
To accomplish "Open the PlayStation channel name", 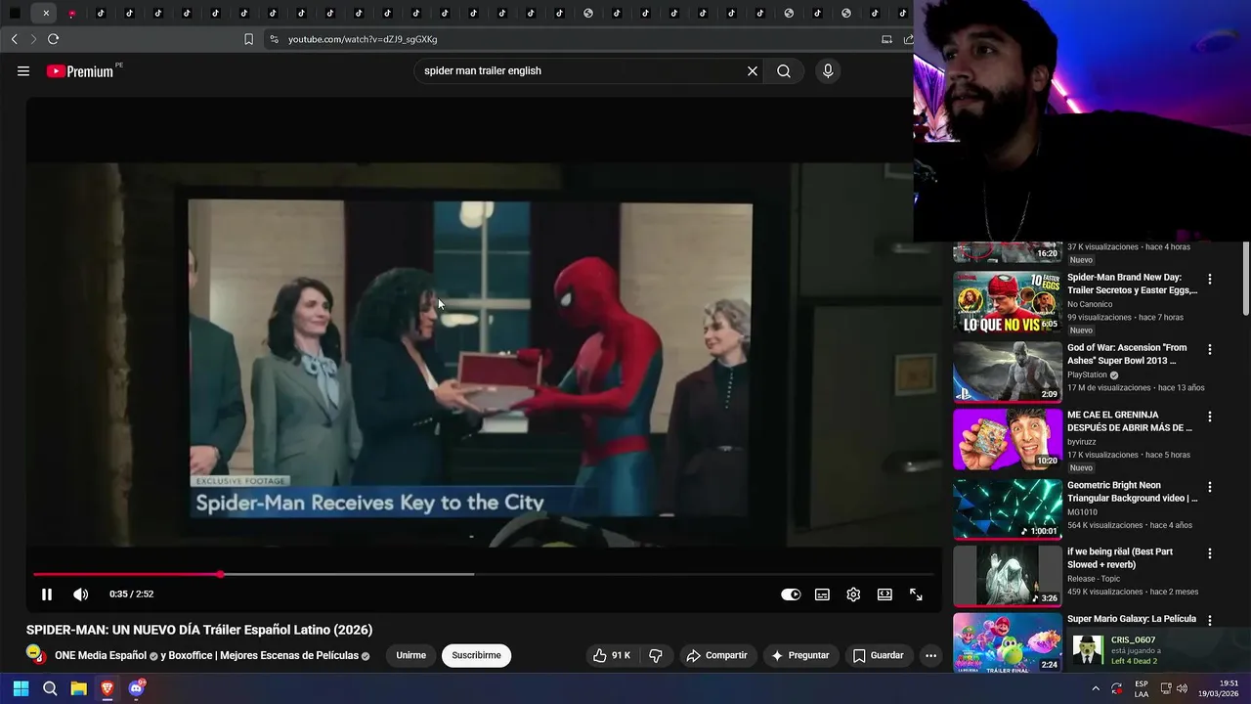I will (1087, 374).
